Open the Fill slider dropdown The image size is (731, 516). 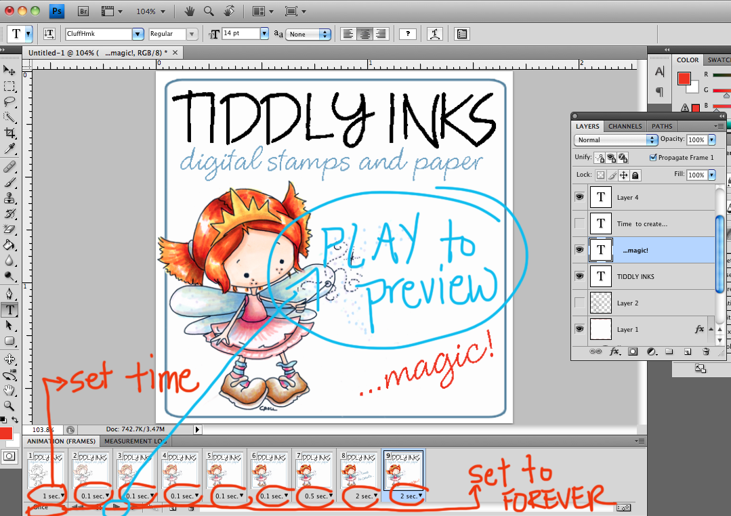point(712,175)
